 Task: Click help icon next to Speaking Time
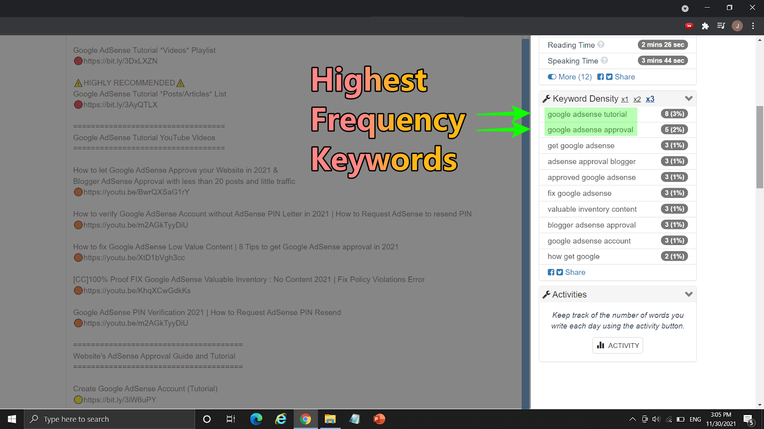[605, 61]
